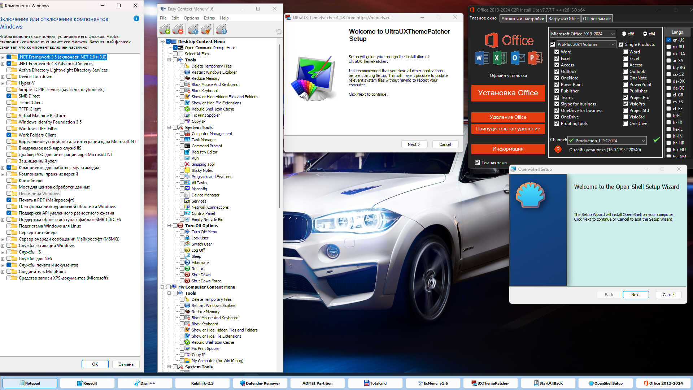Click the red question mark icon in Office installer
The image size is (693, 390).
pos(558,149)
